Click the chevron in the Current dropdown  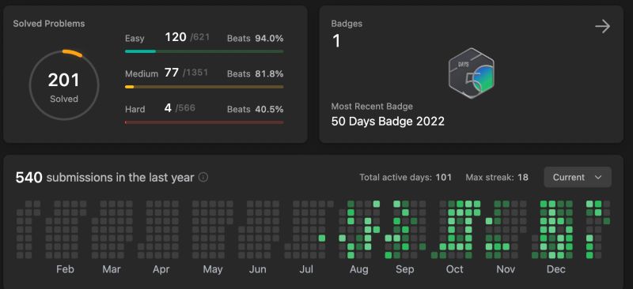(x=598, y=178)
